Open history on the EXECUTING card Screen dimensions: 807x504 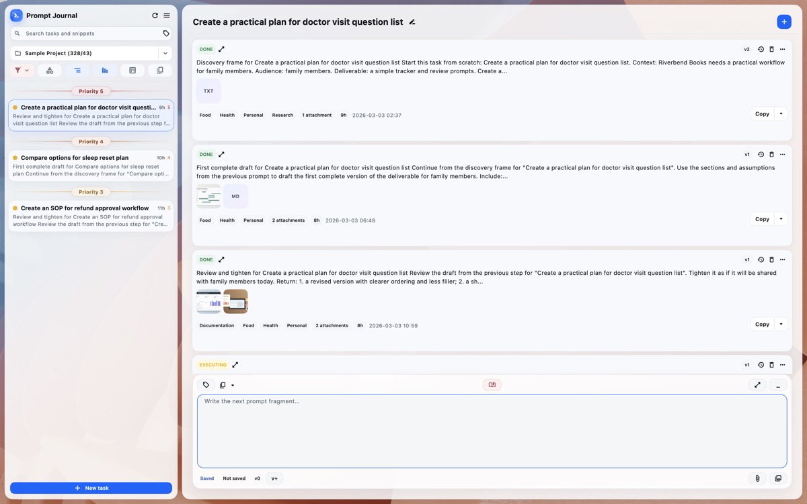pos(761,365)
